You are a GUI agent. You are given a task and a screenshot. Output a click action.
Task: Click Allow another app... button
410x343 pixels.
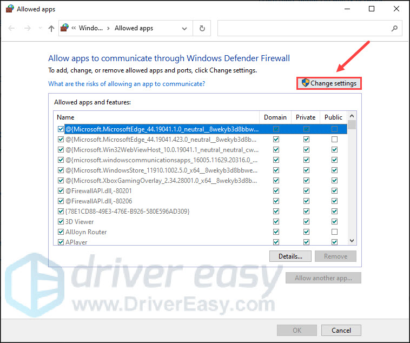click(x=323, y=278)
